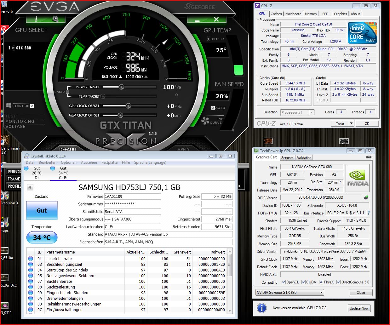Toggle the CUDA checkbox in GPU-Z
The width and height of the screenshot is (390, 325).
(304, 282)
